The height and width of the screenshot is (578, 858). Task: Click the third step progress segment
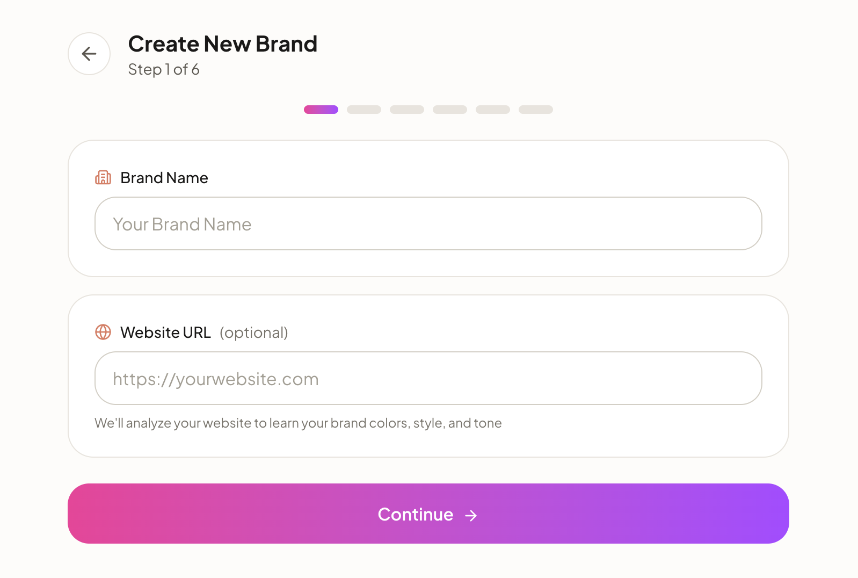click(407, 109)
